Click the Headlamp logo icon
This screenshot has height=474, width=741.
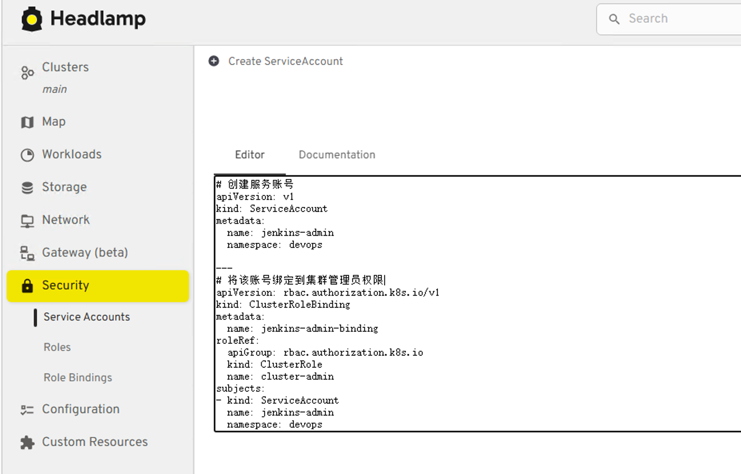point(32,19)
